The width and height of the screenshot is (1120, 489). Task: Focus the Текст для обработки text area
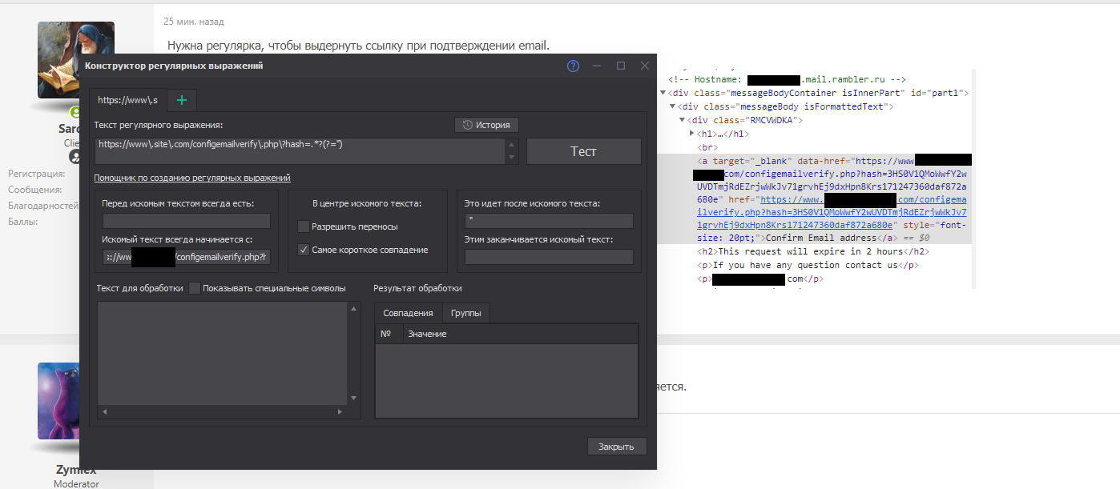[223, 353]
